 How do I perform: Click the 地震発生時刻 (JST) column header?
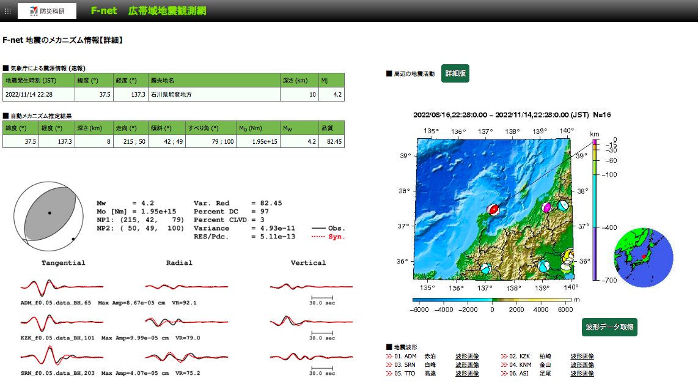39,81
